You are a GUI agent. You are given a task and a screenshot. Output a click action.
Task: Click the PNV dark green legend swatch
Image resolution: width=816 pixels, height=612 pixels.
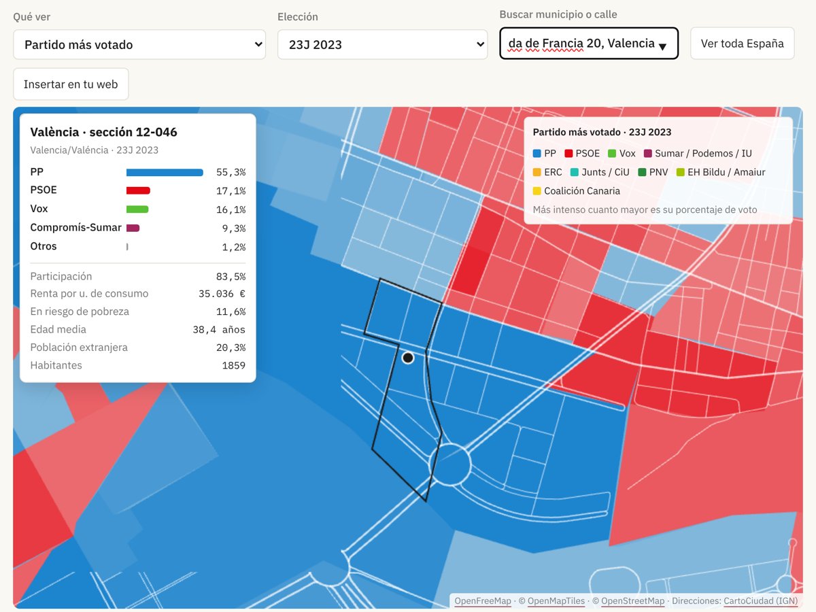pyautogui.click(x=641, y=172)
